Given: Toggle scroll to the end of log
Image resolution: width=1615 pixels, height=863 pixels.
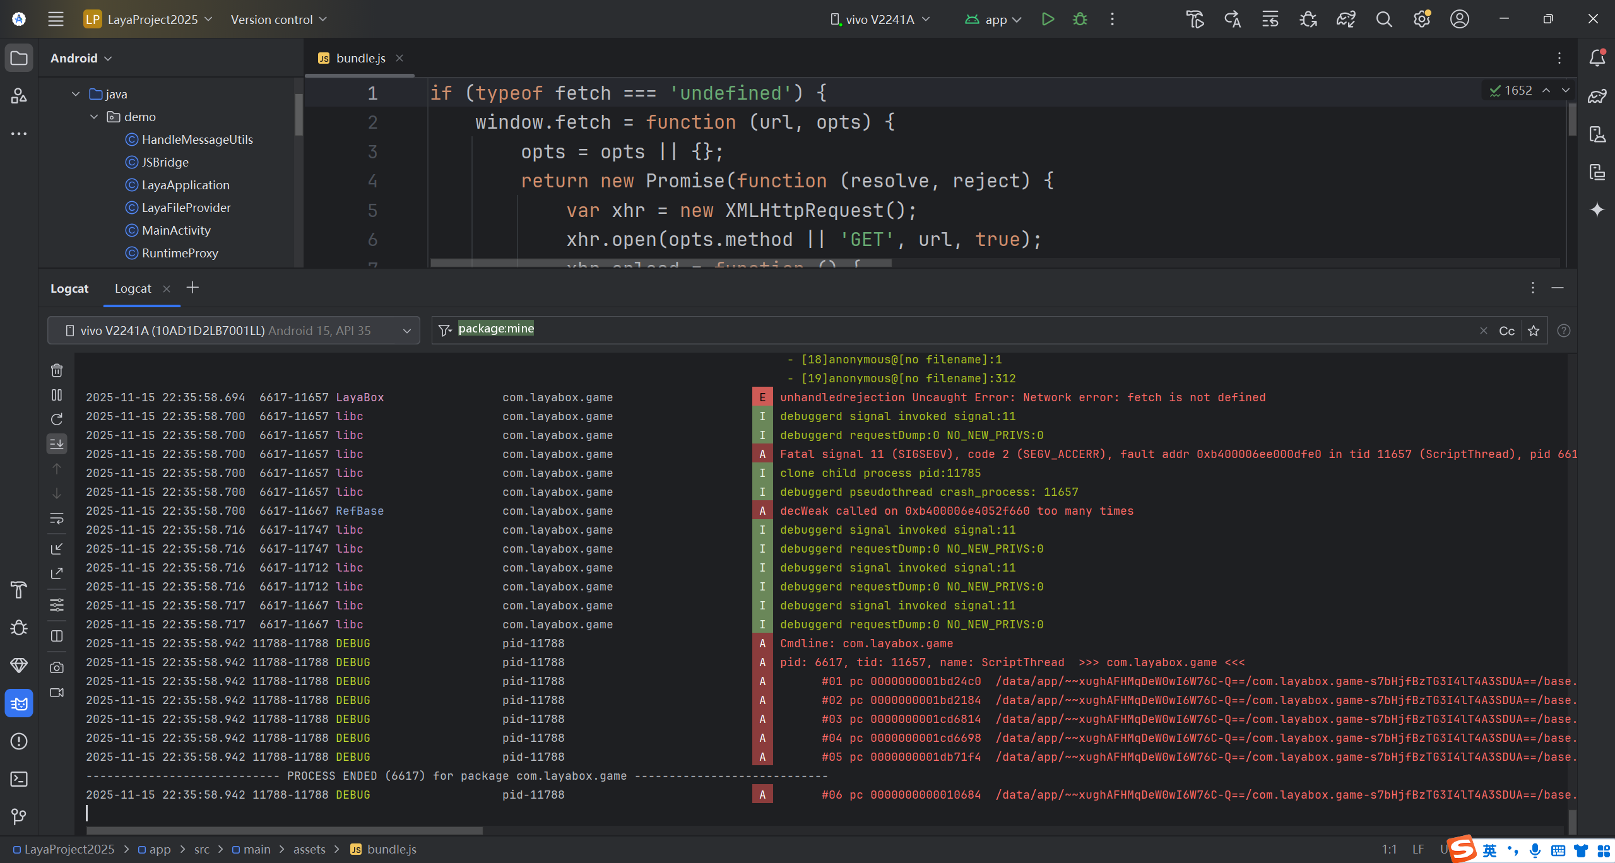Looking at the screenshot, I should [57, 443].
